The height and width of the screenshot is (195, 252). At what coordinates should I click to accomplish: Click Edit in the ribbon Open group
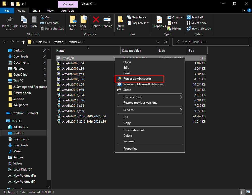[x=172, y=23]
